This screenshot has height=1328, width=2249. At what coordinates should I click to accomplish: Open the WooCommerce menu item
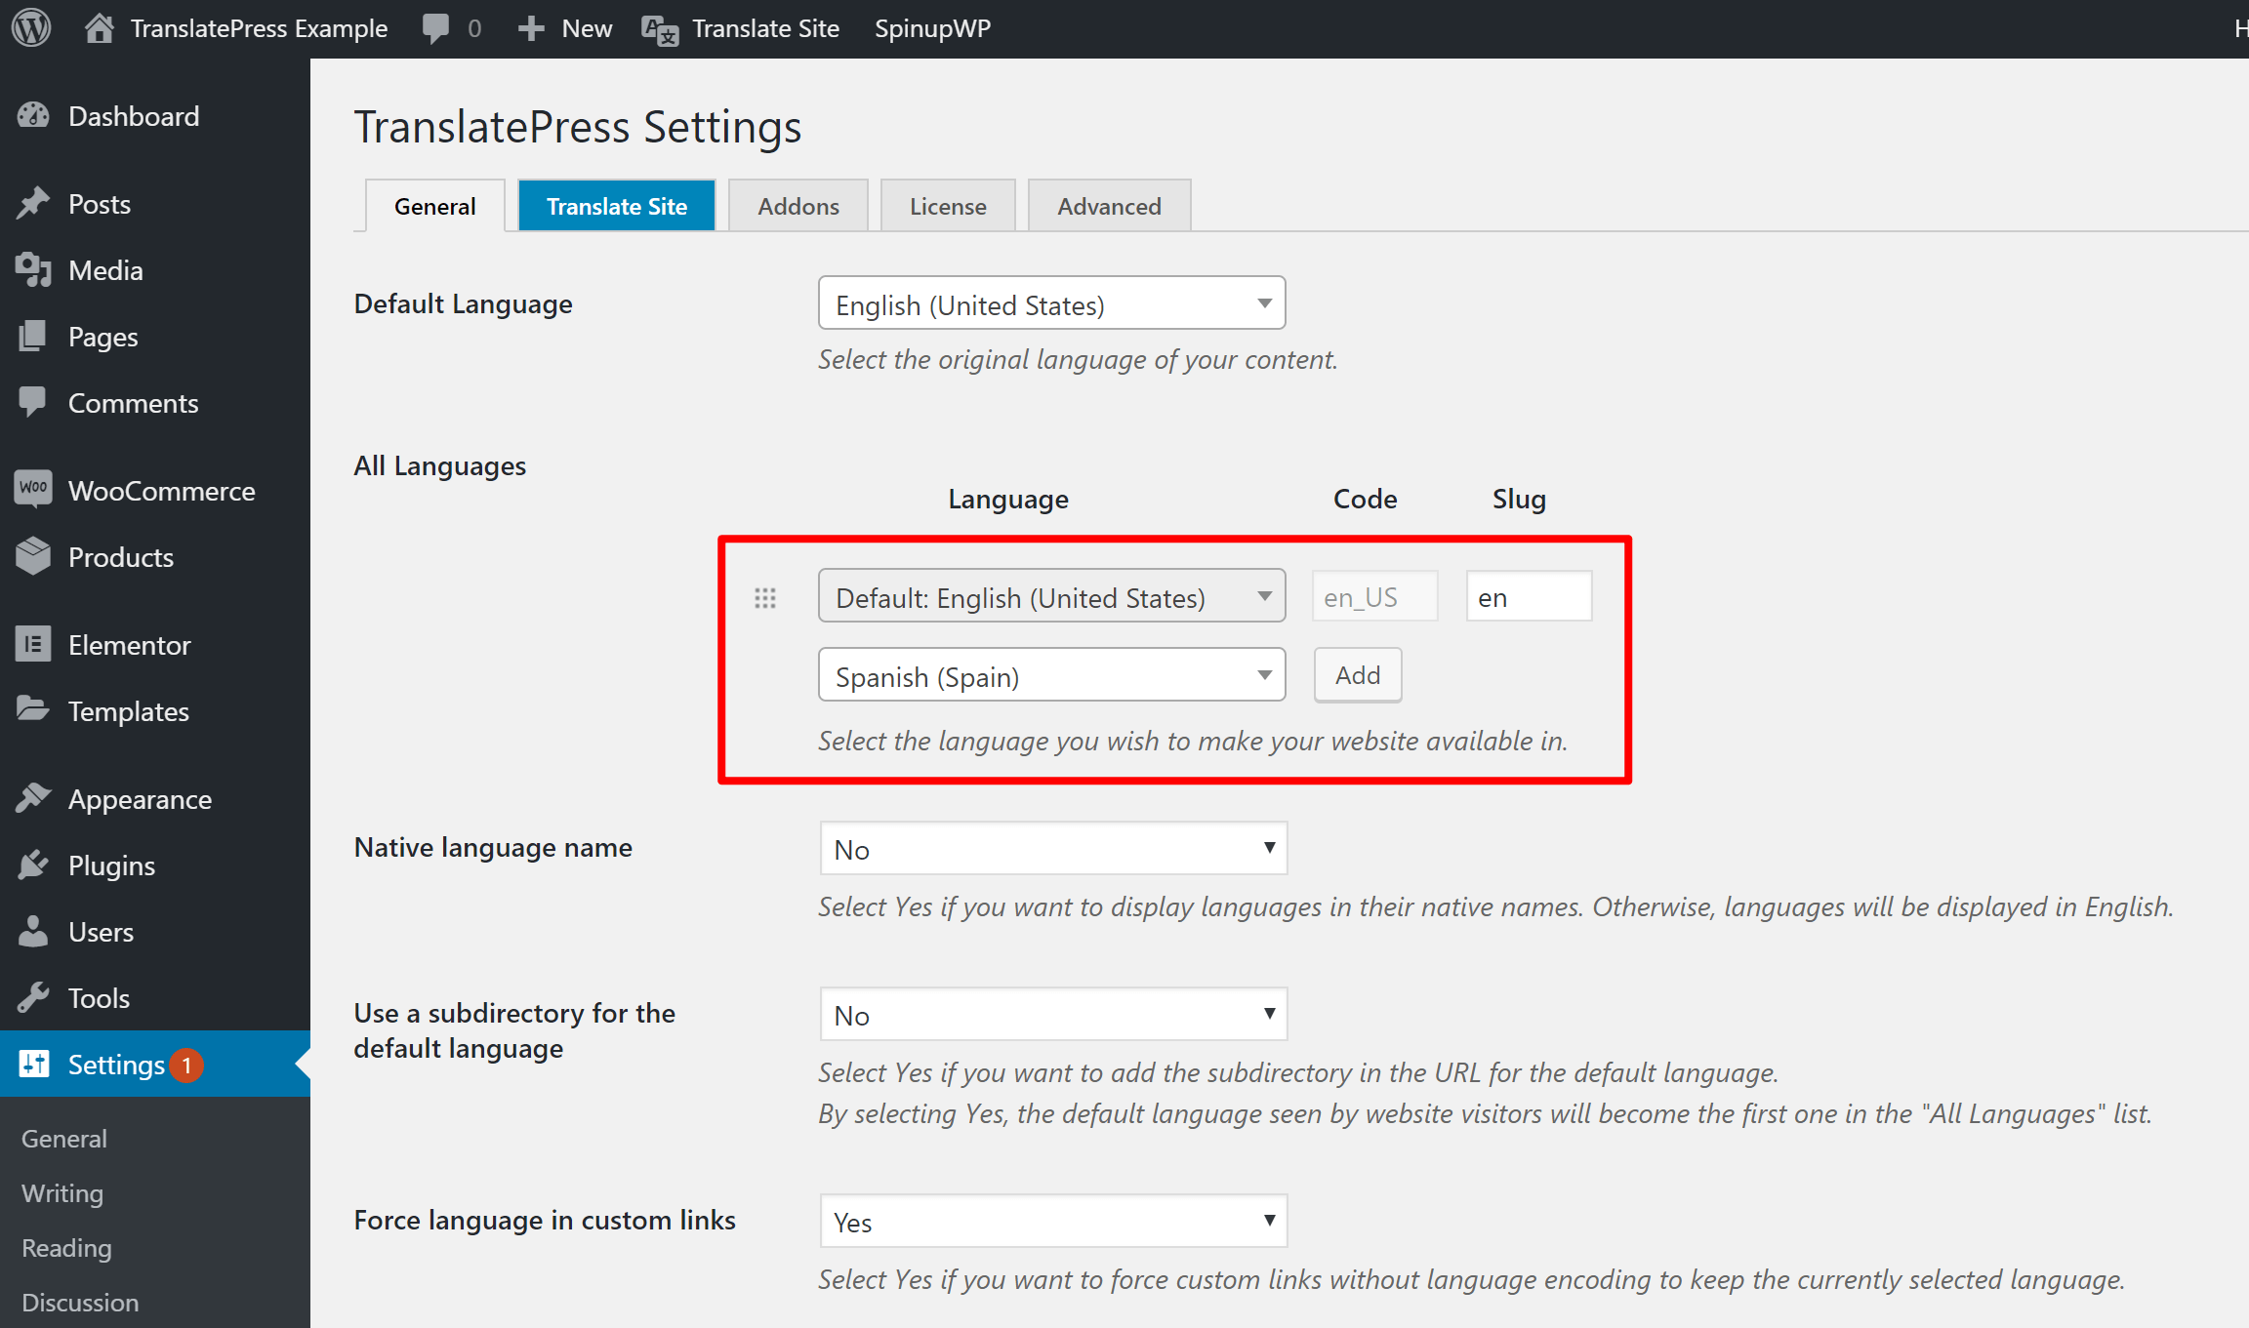pos(155,490)
